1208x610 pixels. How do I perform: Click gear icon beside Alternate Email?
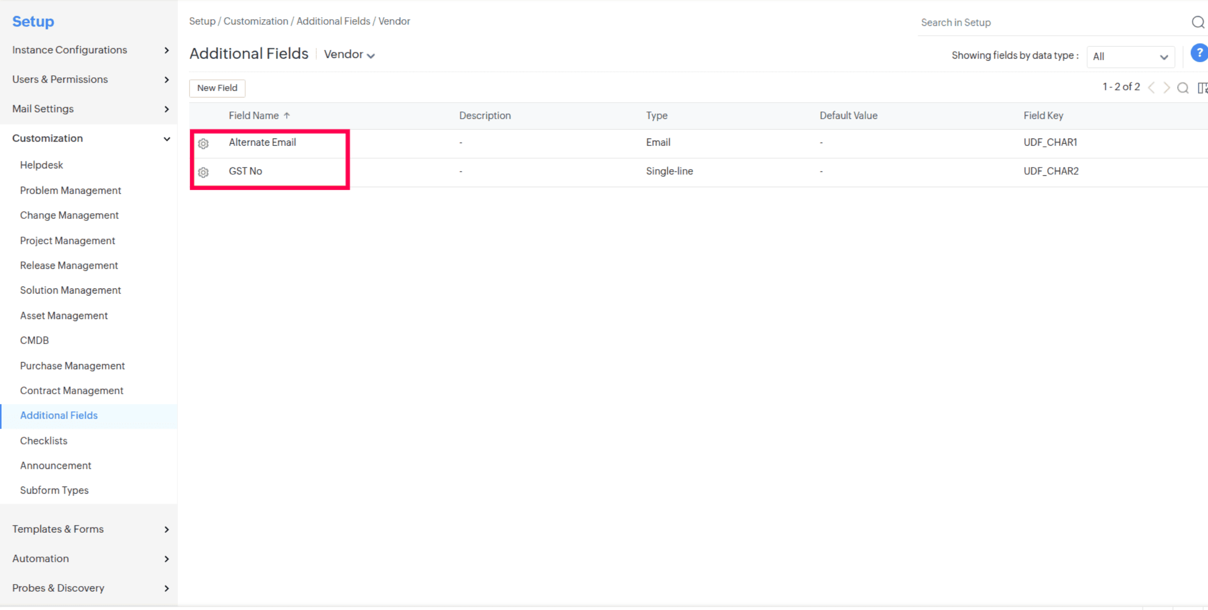[x=203, y=144]
